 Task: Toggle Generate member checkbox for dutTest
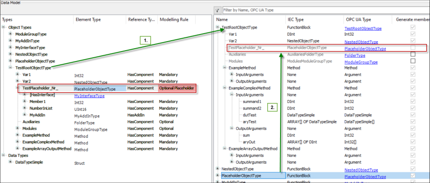click(x=412, y=115)
